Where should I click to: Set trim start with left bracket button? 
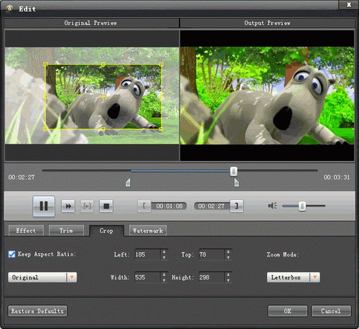[144, 206]
